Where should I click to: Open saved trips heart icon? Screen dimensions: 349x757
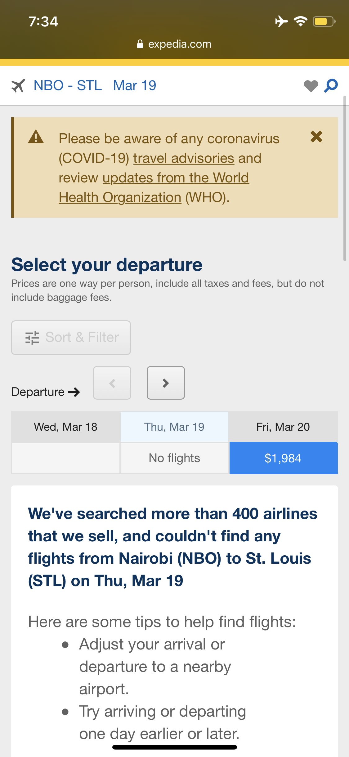(311, 86)
